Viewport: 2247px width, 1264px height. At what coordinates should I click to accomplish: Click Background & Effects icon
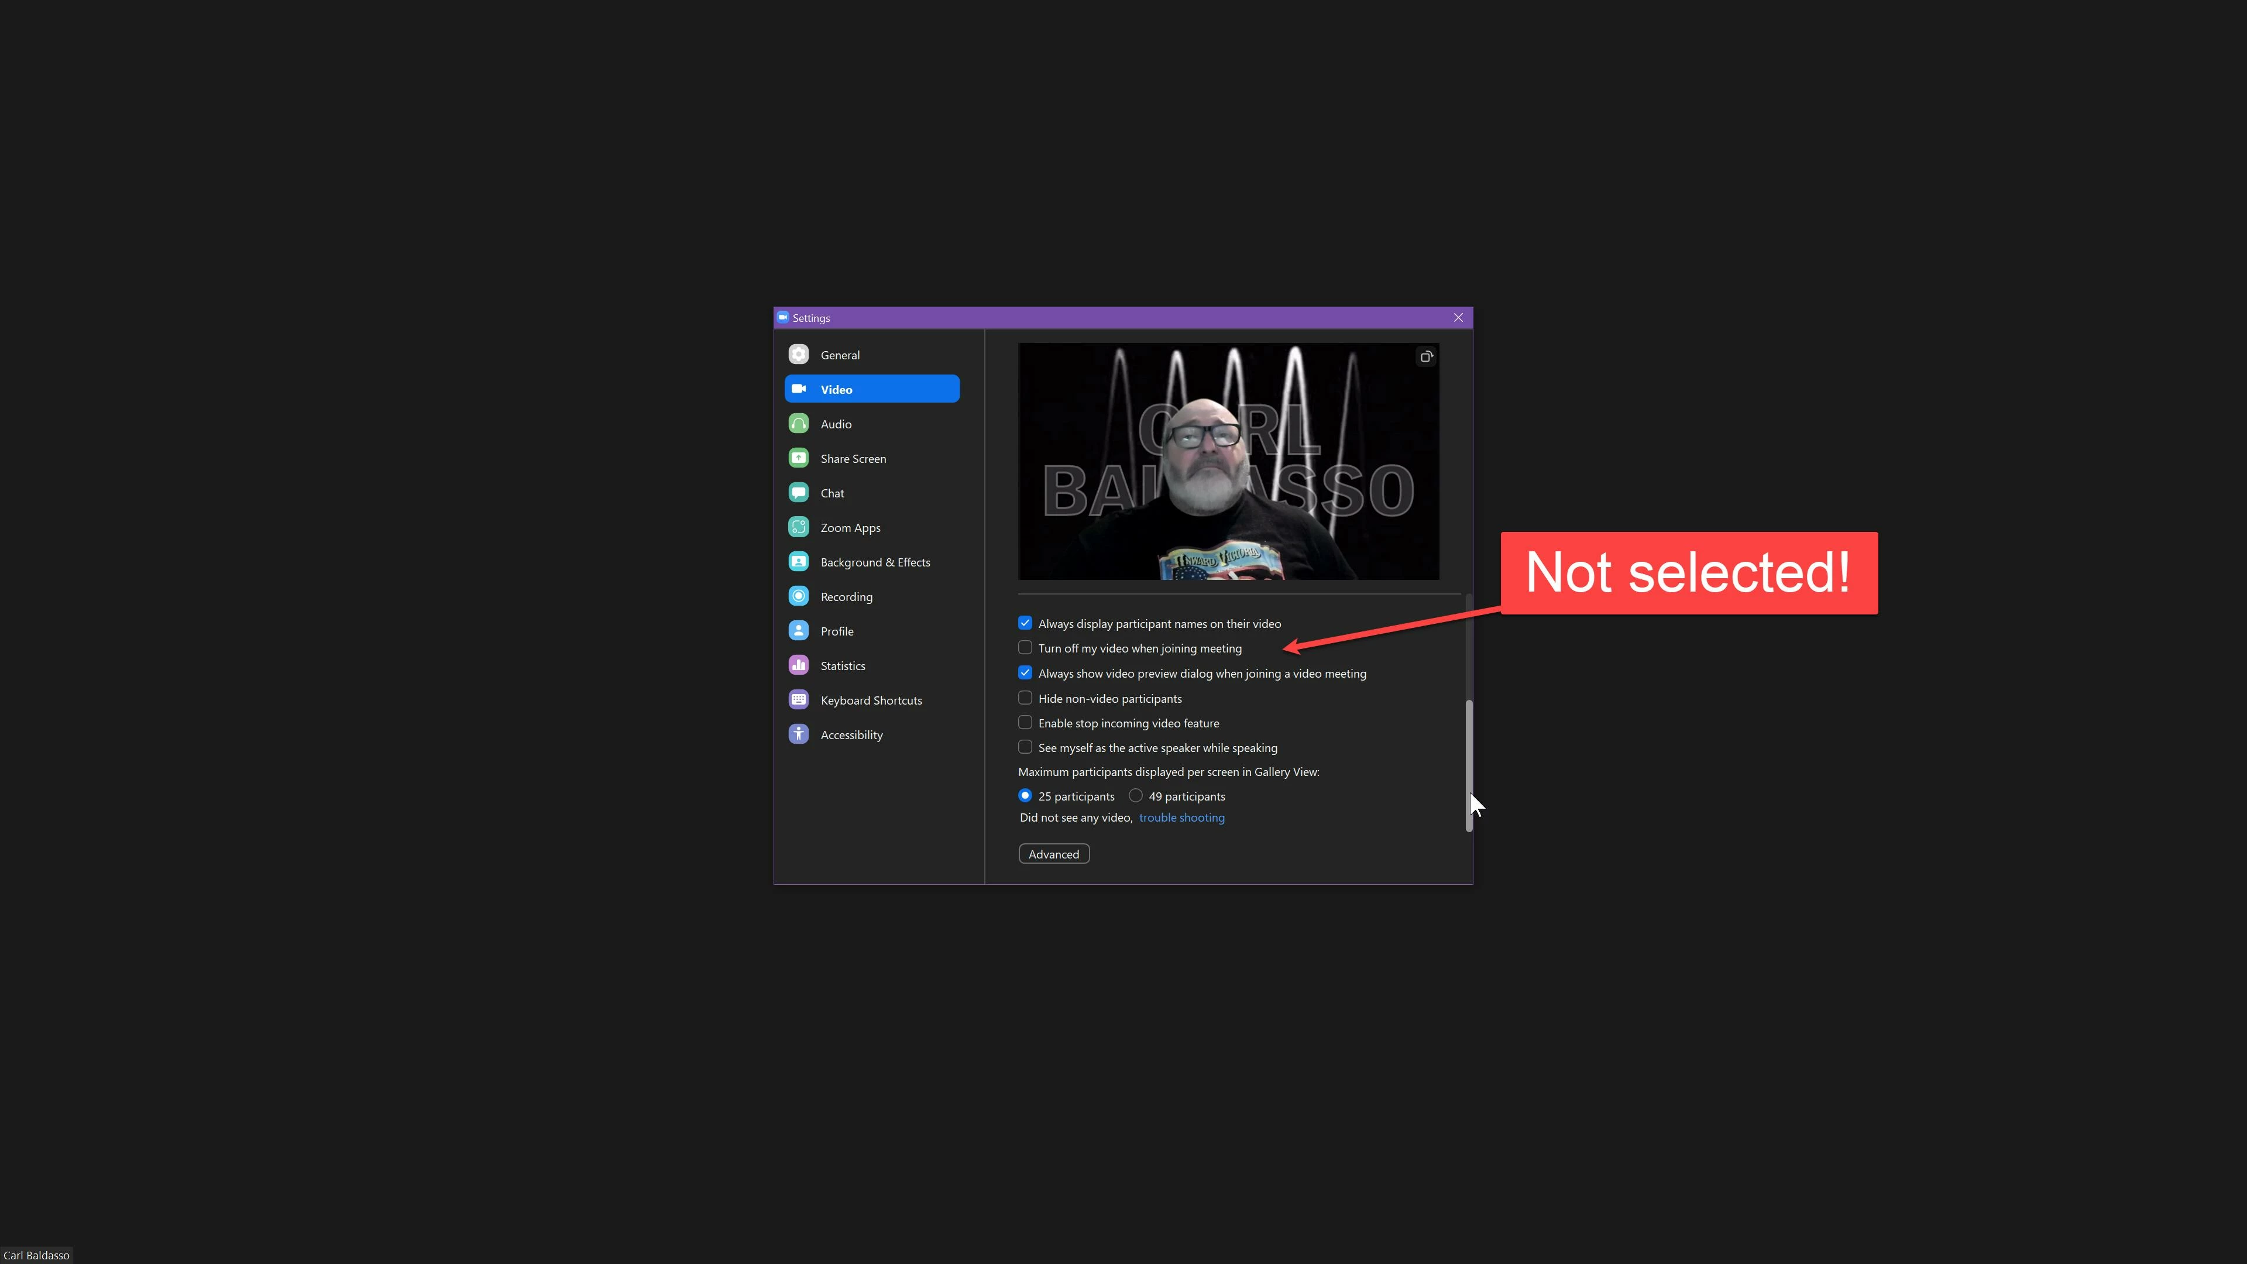coord(798,562)
